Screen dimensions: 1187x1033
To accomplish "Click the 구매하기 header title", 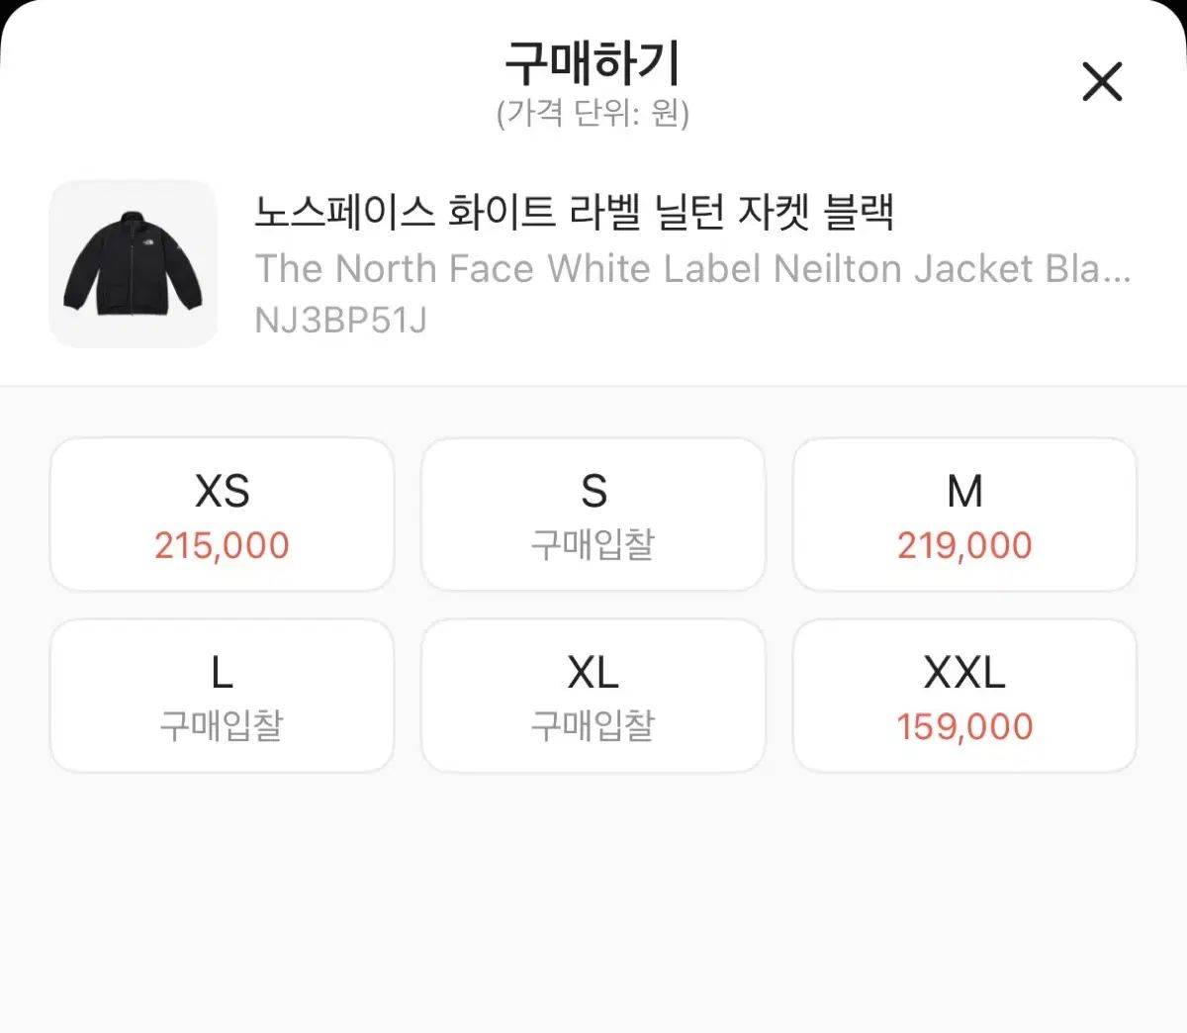I will pos(593,63).
